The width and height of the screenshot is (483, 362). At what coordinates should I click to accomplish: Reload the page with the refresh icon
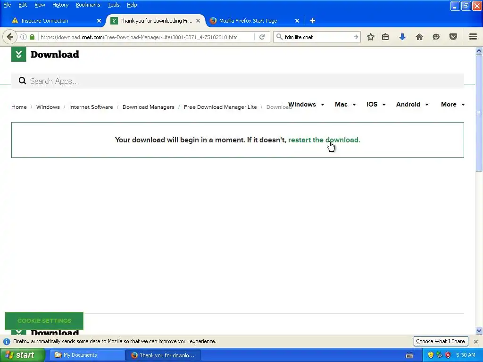point(262,37)
